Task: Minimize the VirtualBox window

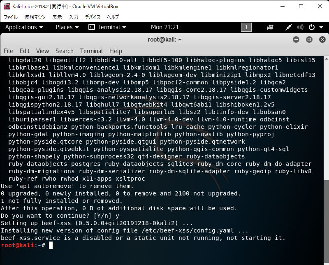Action: 283,6
